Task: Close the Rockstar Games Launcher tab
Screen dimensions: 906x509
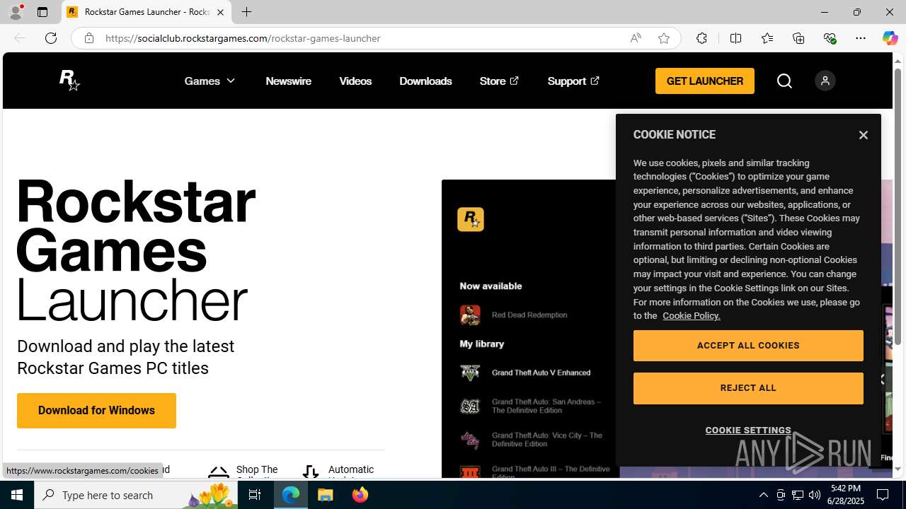Action: click(220, 12)
